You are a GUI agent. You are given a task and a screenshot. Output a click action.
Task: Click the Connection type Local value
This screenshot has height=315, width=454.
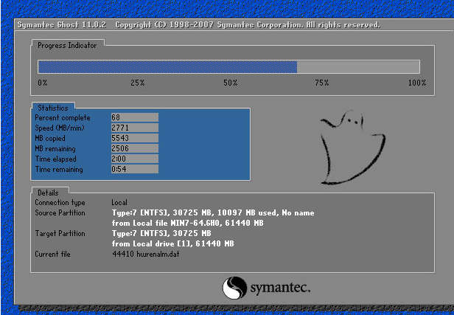pyautogui.click(x=119, y=202)
